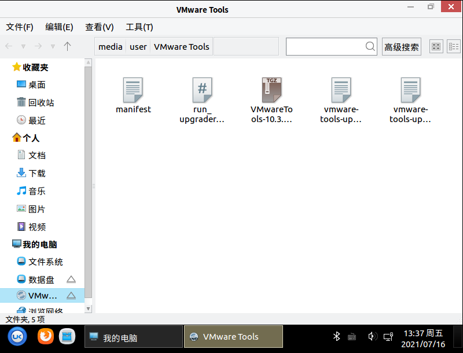Image resolution: width=463 pixels, height=353 pixels.
Task: Select the VMwareTools-10.3 TGZ archive icon
Action: [x=271, y=90]
